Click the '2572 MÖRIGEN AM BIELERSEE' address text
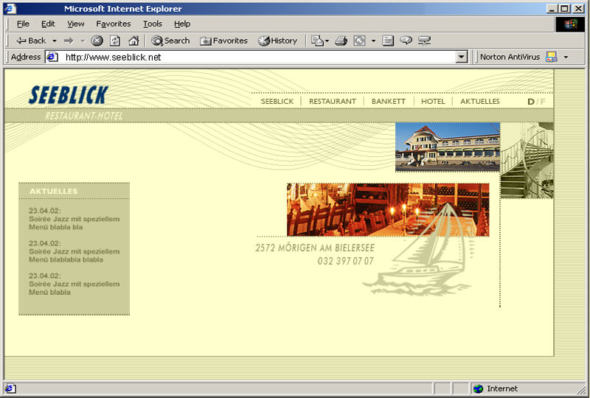This screenshot has width=590, height=398. (x=315, y=248)
